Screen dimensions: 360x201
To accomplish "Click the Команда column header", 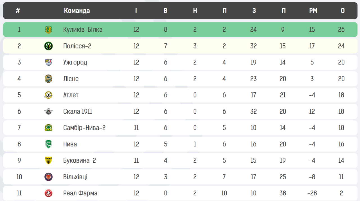I will [77, 11].
